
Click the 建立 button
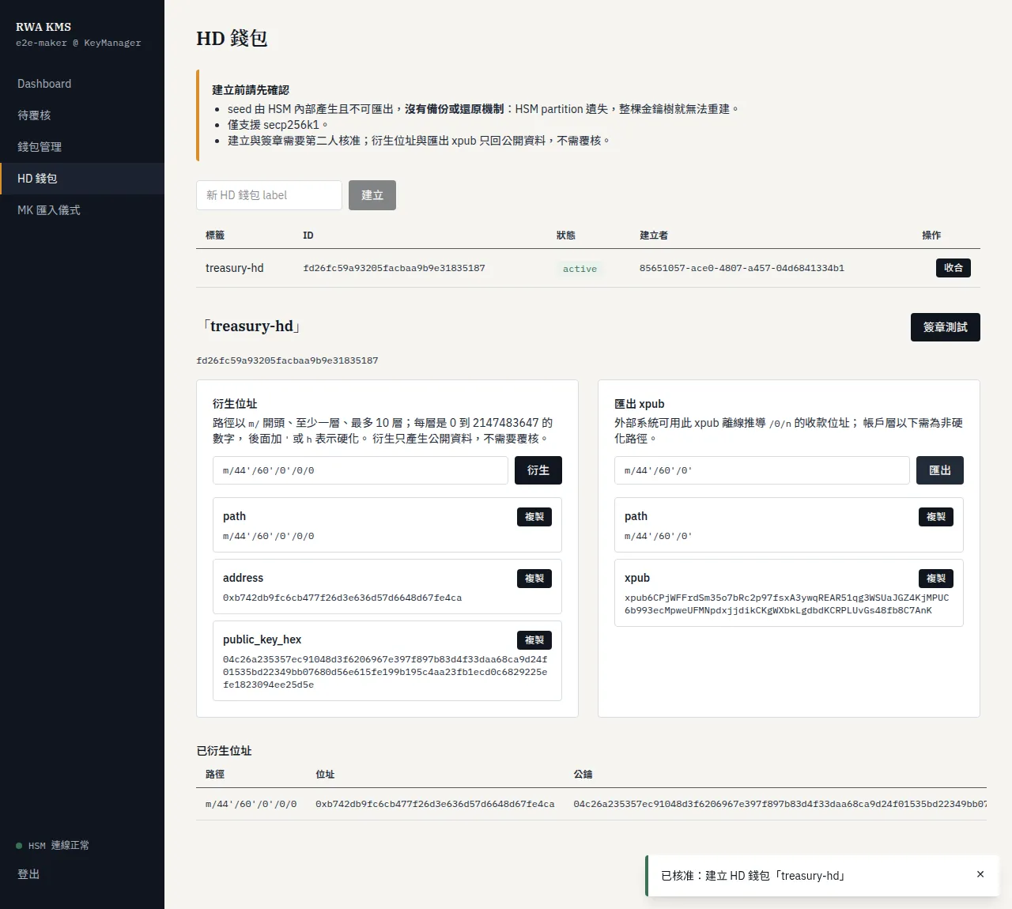pyautogui.click(x=372, y=195)
